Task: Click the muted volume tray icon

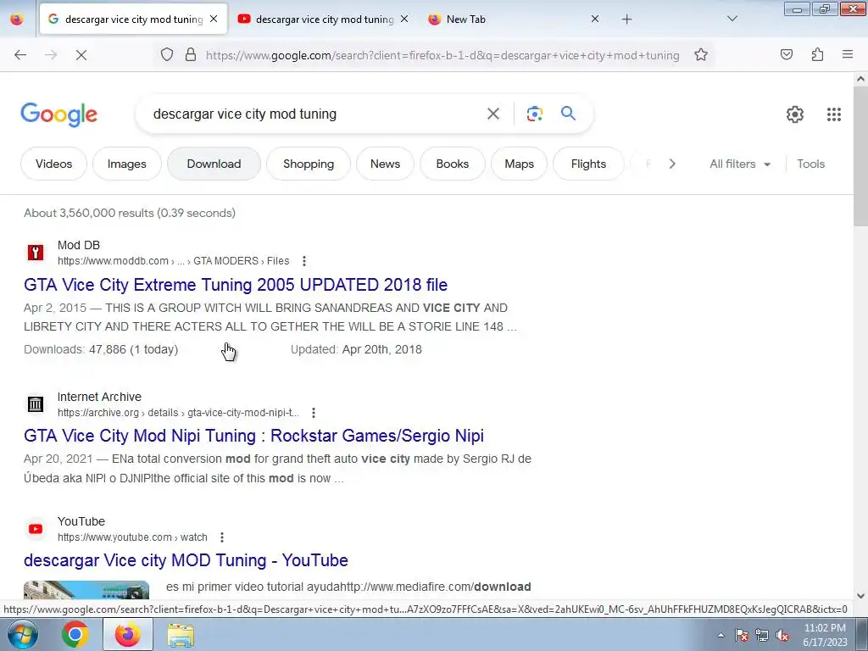Action: point(782,636)
